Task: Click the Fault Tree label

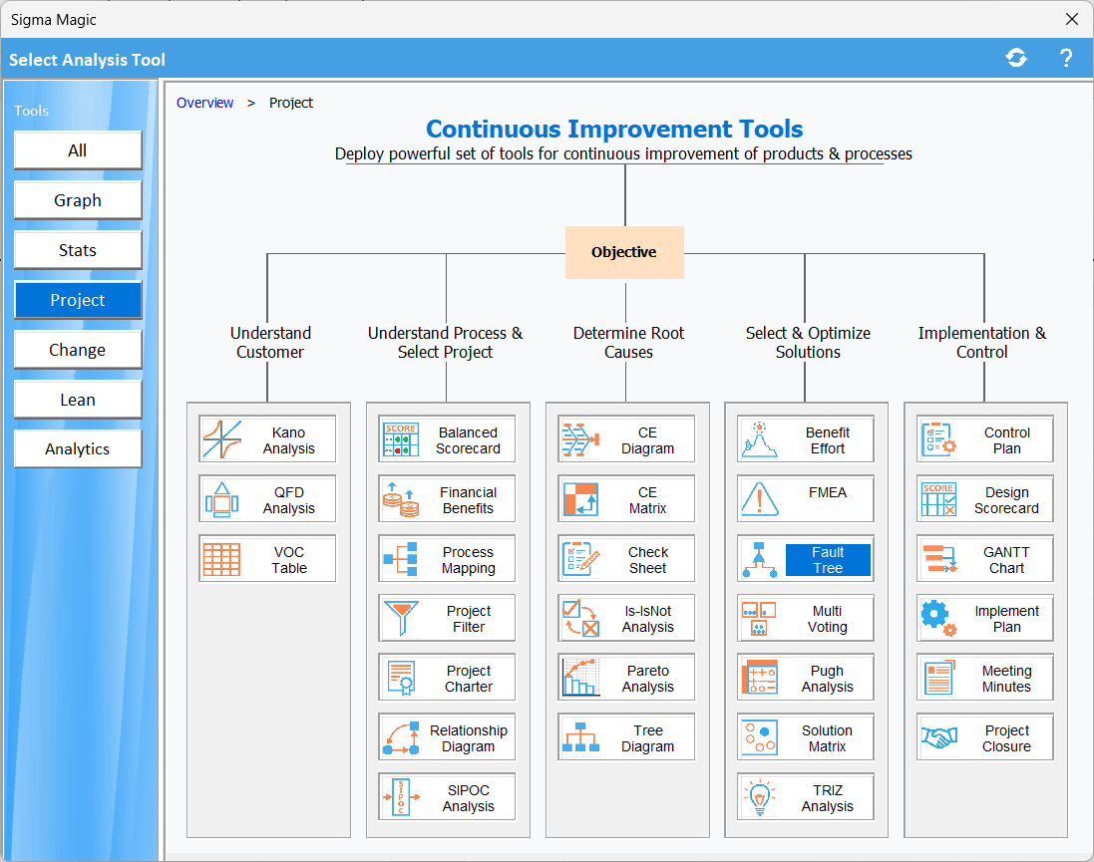Action: [828, 560]
